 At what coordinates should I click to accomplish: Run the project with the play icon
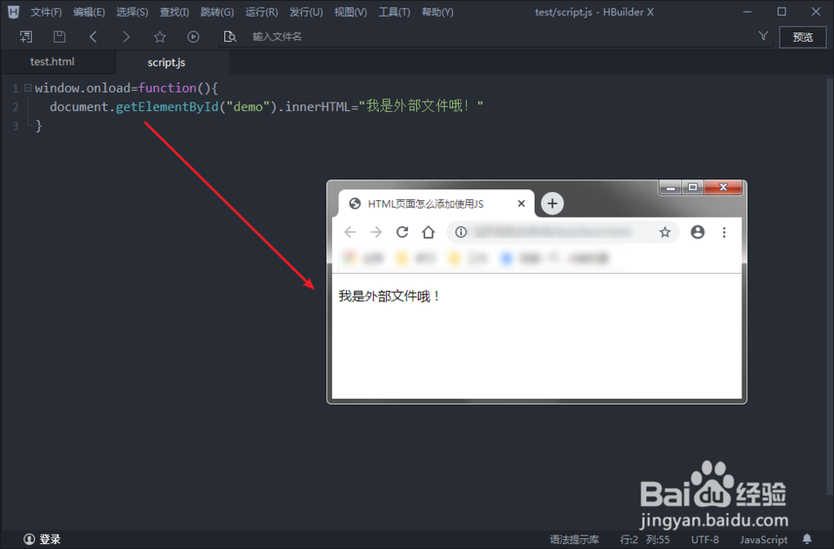[x=193, y=36]
